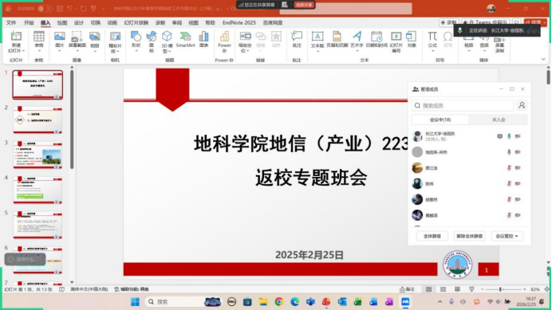552x310 pixels.
Task: Insert a chart using the 图表 icon
Action: 204,39
